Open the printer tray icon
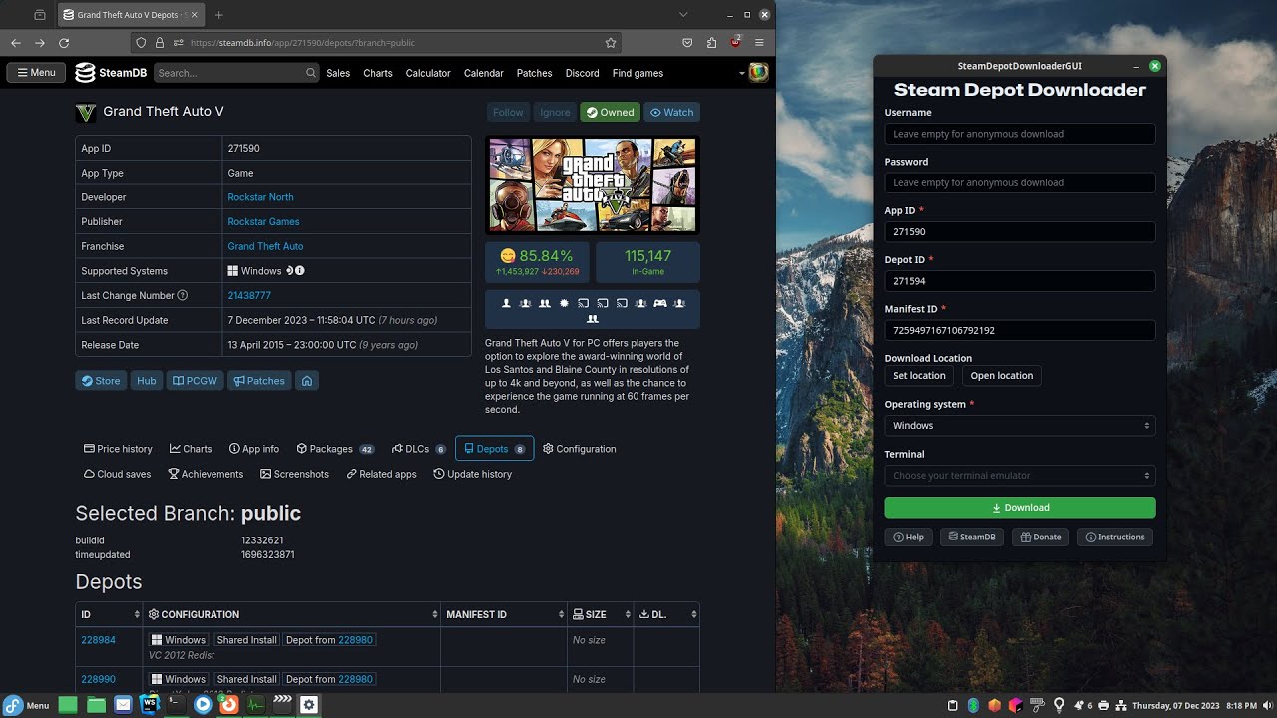 click(x=1104, y=705)
